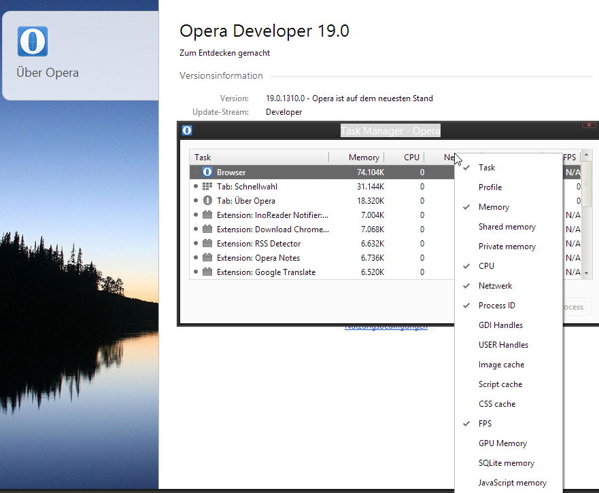Select the Browser task row
This screenshot has height=493, width=599.
(322, 172)
